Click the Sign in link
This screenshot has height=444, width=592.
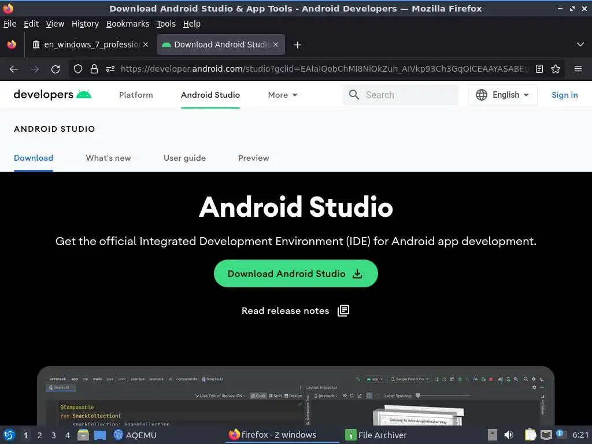tap(564, 95)
